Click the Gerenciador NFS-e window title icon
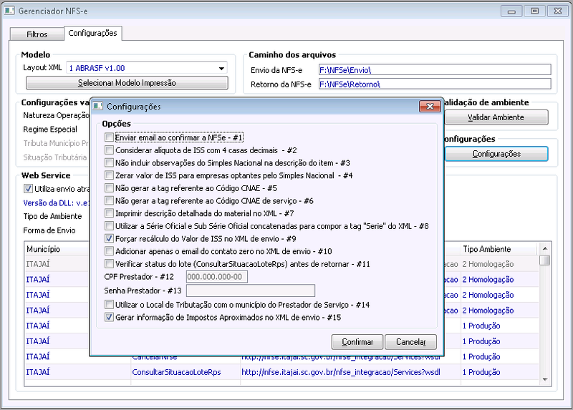 pos(9,11)
